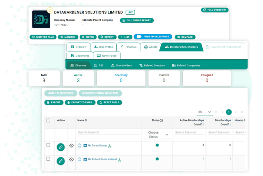Screen dimensions: 263x176
Task: Open the FULL CREDIT REPORT
Action: click(x=137, y=20)
